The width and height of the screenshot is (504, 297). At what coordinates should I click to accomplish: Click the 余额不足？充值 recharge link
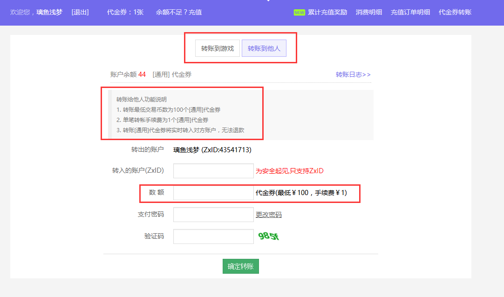coord(179,12)
